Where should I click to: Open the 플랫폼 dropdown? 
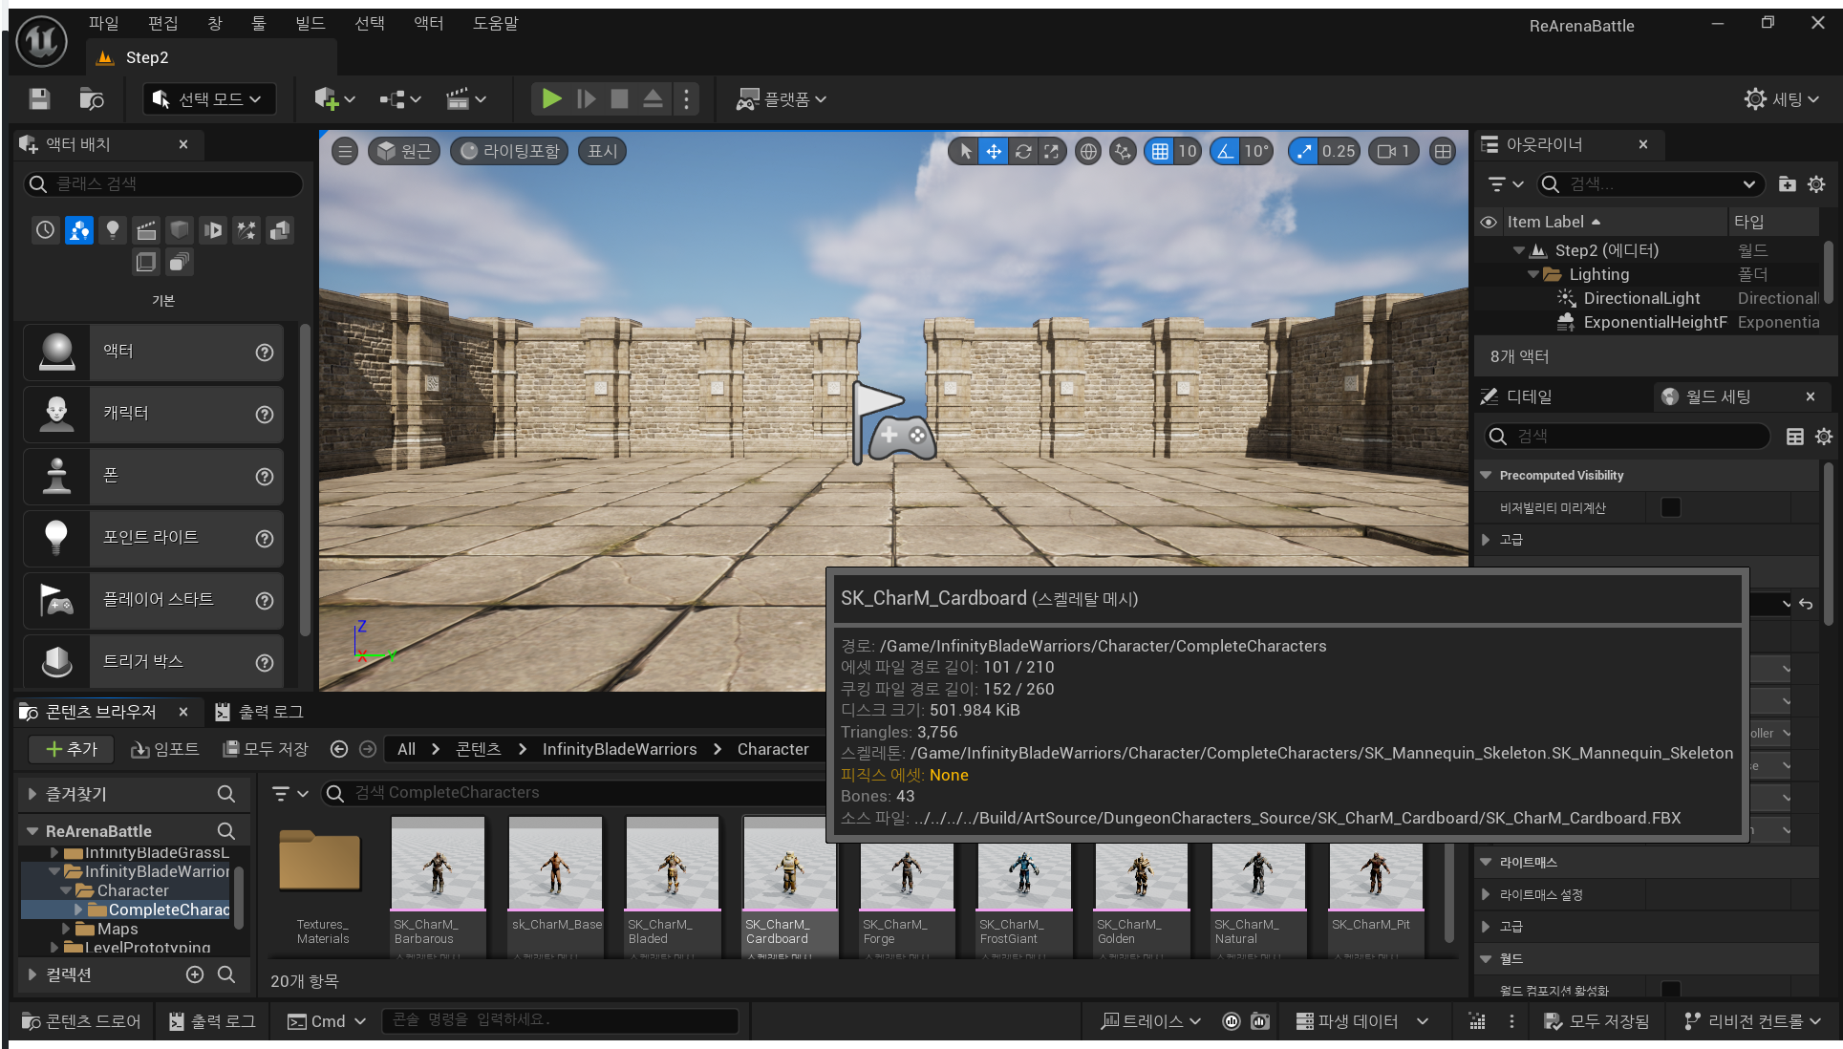coord(782,99)
